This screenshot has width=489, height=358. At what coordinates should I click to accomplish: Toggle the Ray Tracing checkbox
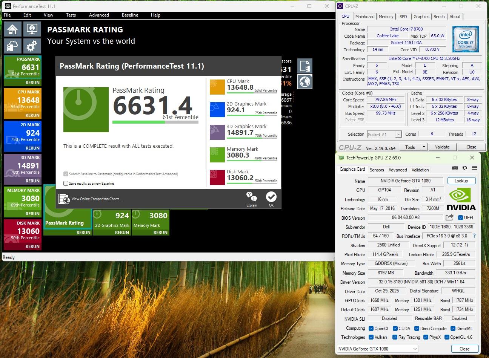395,337
